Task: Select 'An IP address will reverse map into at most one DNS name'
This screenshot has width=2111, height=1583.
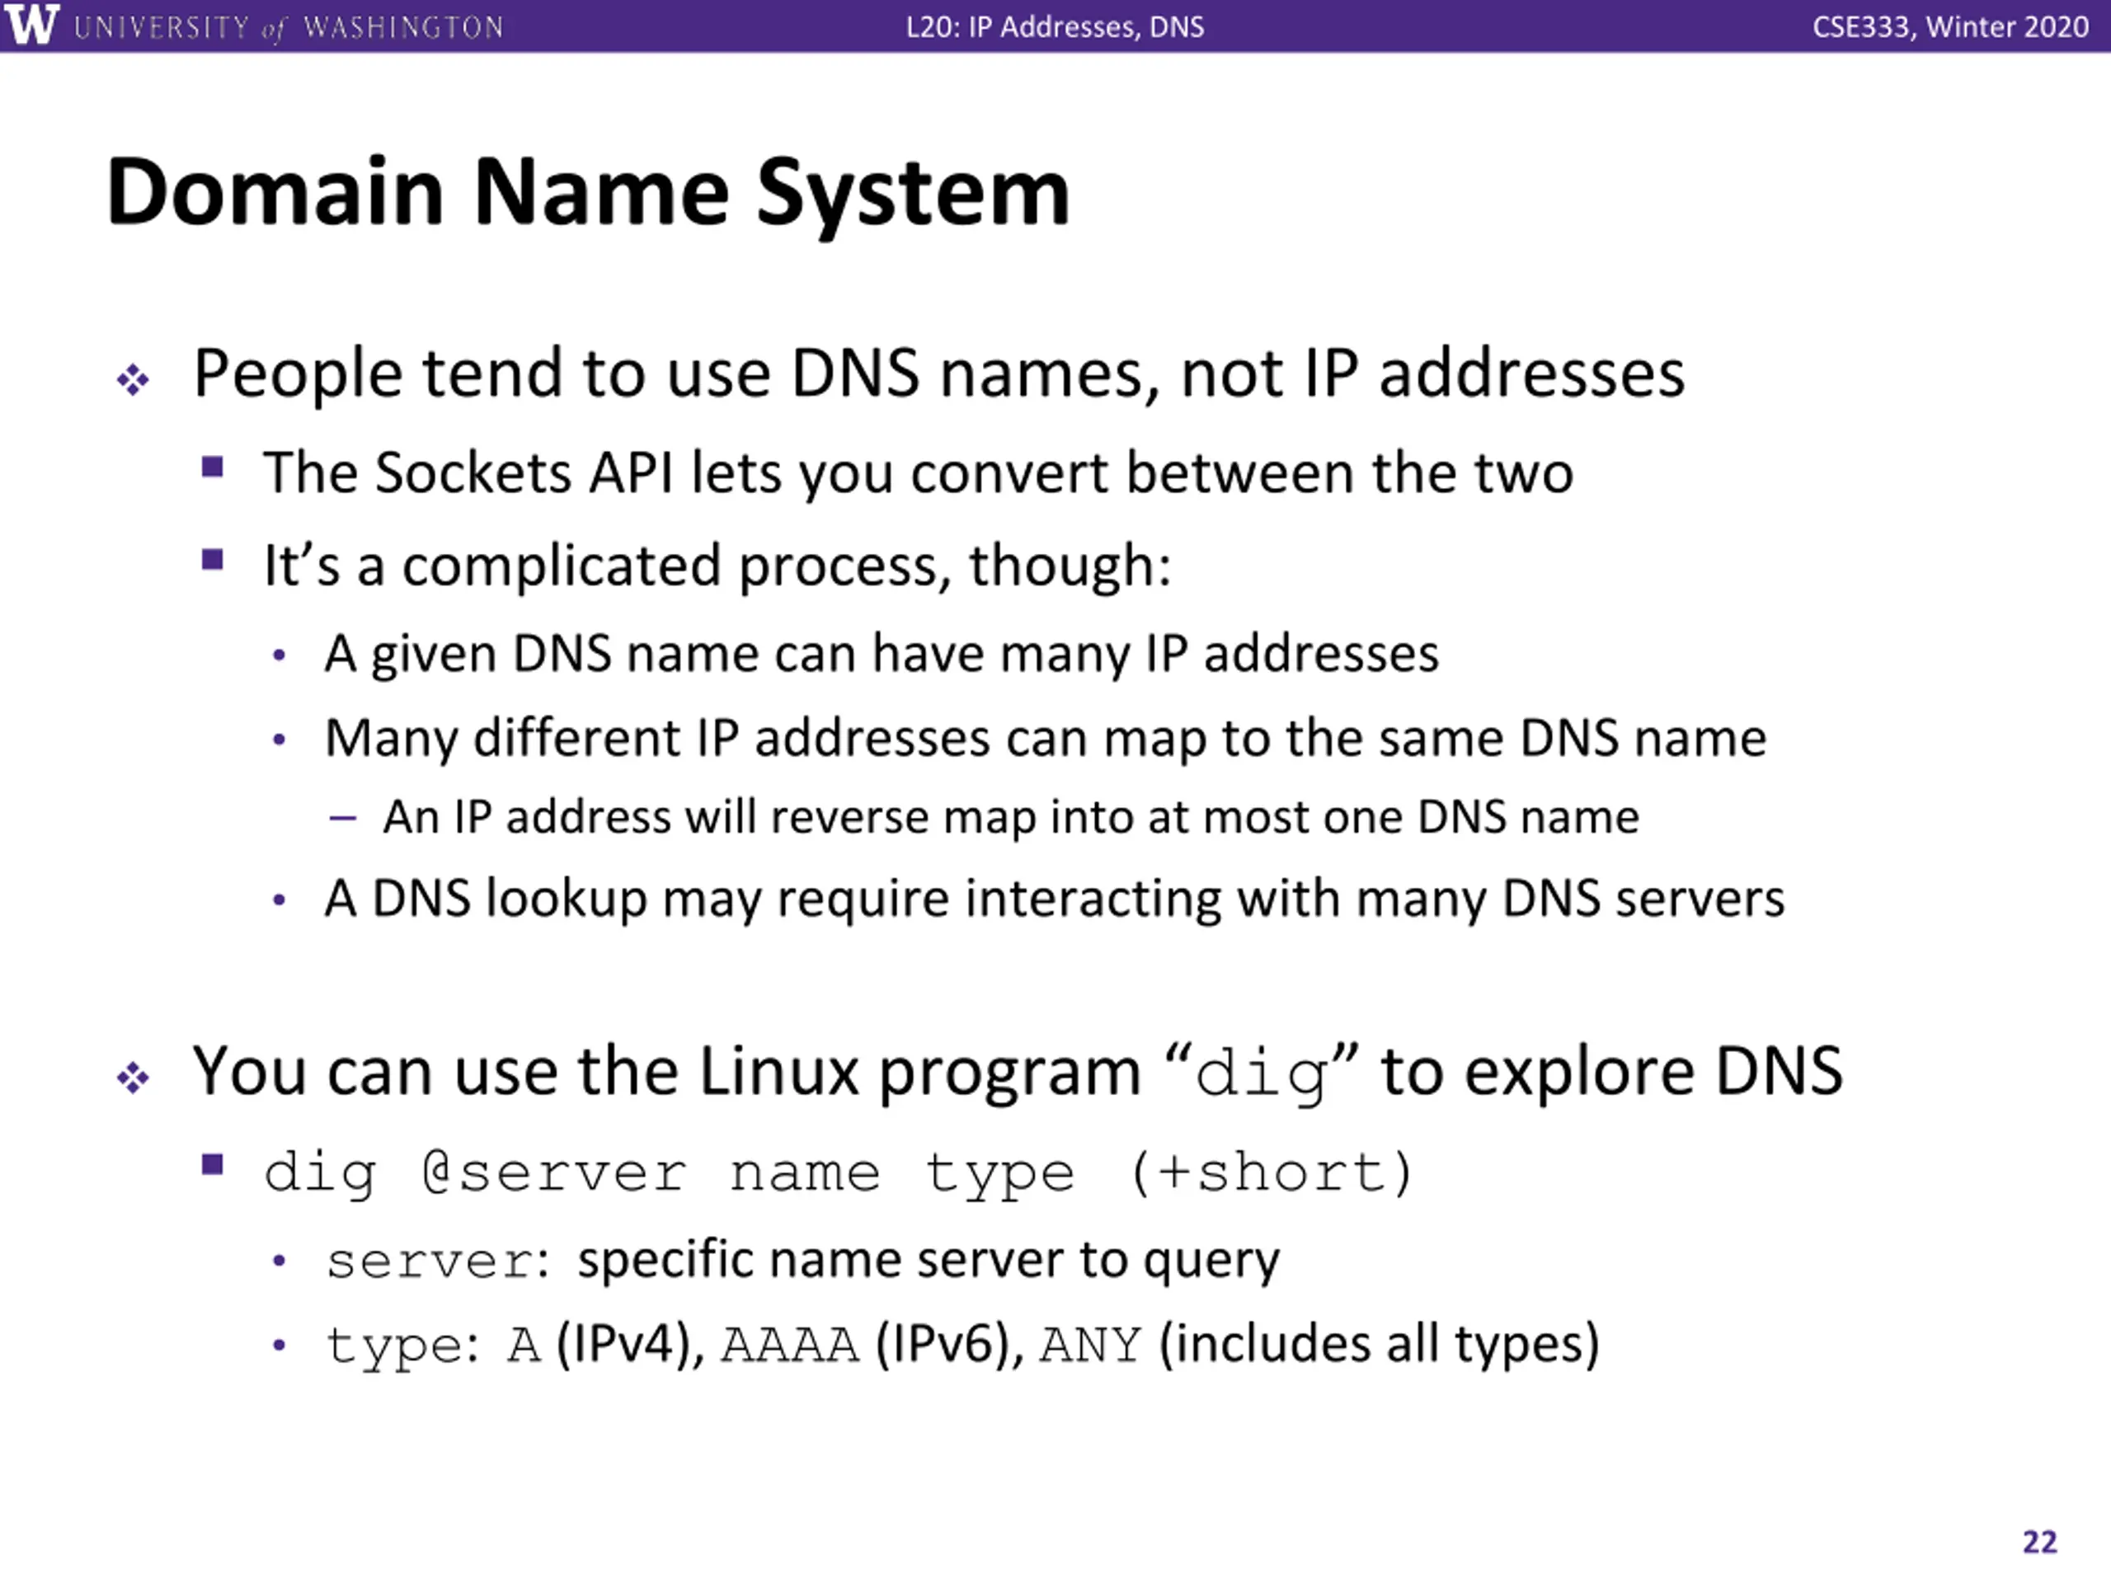Action: coord(1012,818)
